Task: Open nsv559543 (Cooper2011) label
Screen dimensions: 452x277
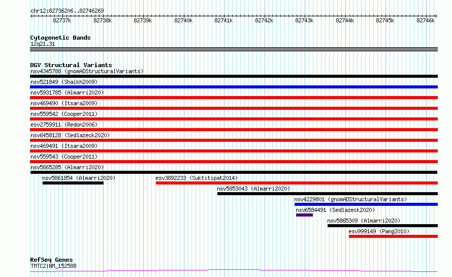Action: pos(64,157)
